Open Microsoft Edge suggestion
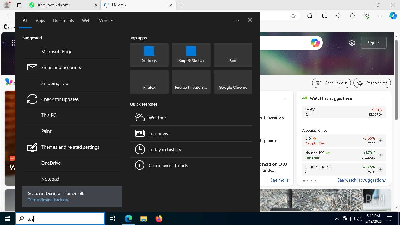Image resolution: width=400 pixels, height=225 pixels. [72, 51]
